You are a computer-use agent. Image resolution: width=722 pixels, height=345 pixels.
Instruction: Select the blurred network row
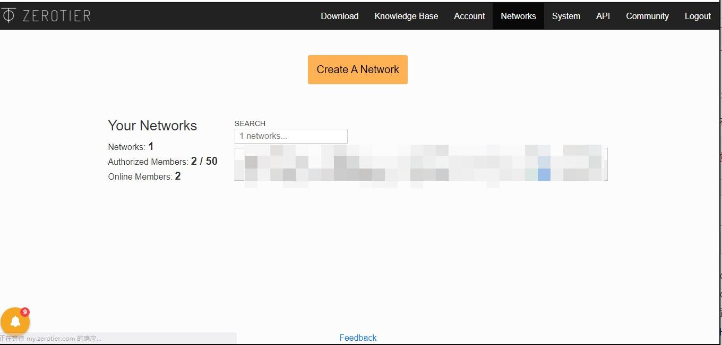click(x=421, y=164)
